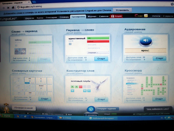Viewport: 174px width, 131px height.
Task: Open the Кроссворд training title
Action: coord(133,70)
